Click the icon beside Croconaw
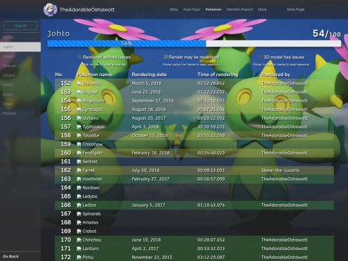 click(79, 144)
